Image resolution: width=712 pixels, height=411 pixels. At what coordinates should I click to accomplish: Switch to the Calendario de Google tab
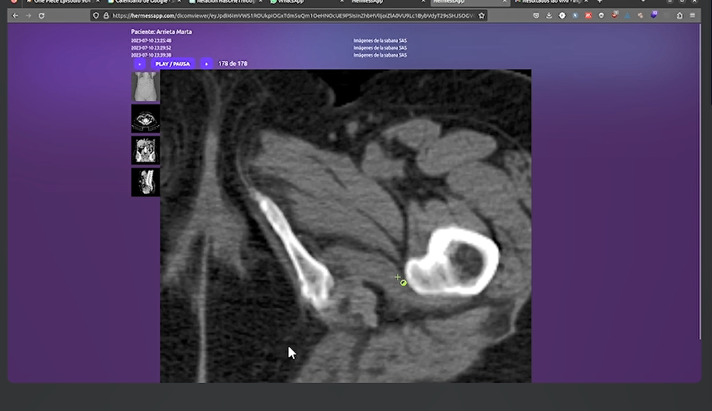point(143,2)
